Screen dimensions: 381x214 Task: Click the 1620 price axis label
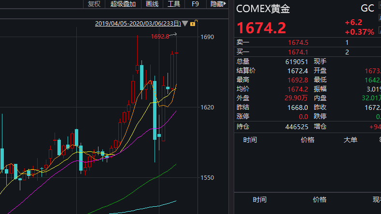pos(207,107)
